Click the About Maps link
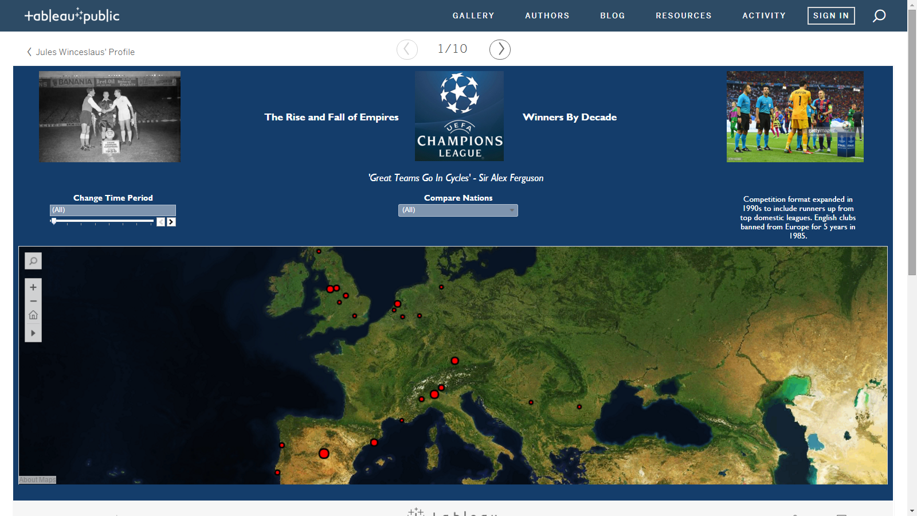 (38, 480)
